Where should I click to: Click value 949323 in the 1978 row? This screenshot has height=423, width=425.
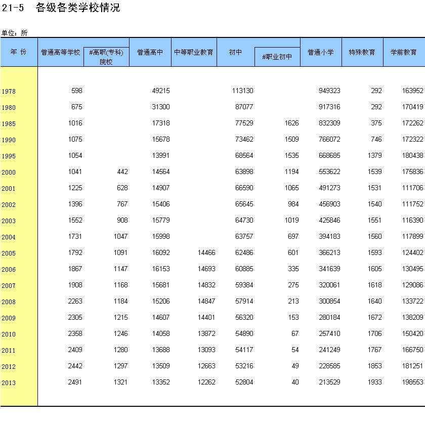329,91
